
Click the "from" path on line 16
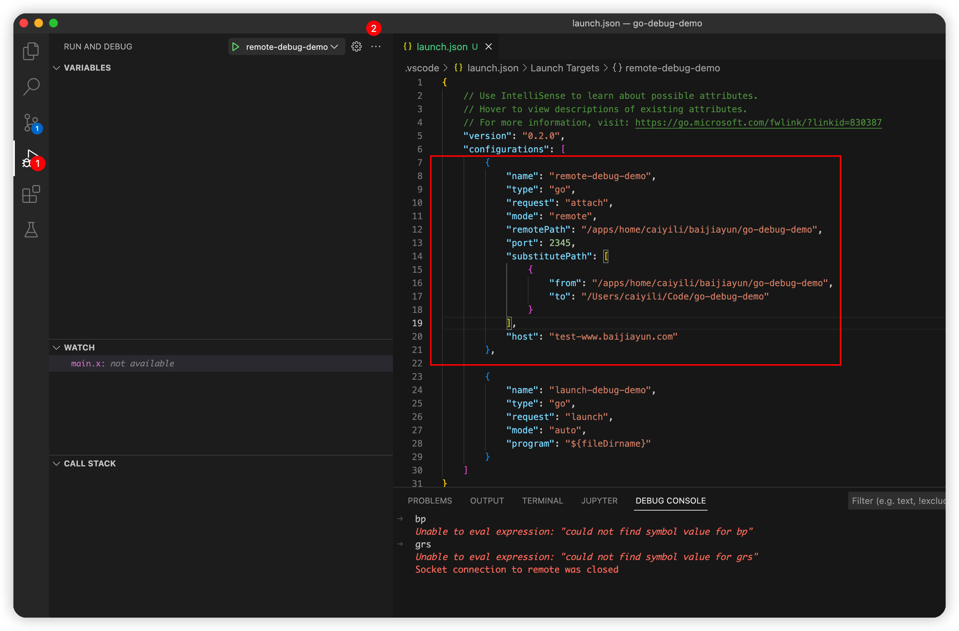(x=710, y=283)
